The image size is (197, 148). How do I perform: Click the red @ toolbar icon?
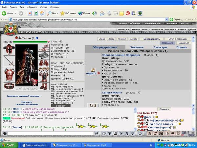click(x=128, y=13)
